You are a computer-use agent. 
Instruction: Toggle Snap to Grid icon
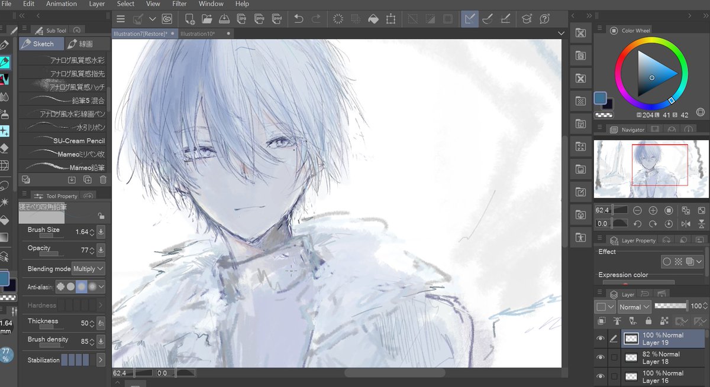coord(505,19)
